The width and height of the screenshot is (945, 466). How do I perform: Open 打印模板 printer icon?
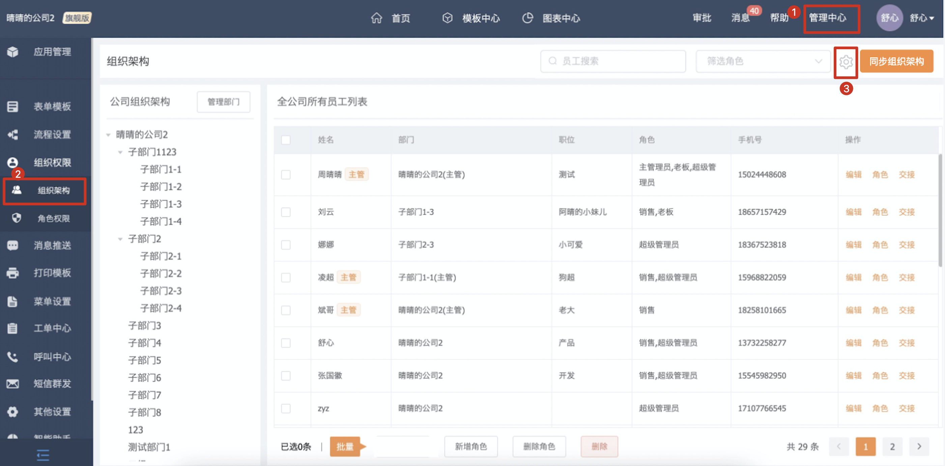13,273
